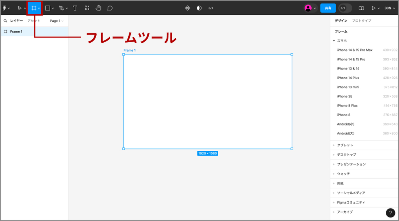The image size is (399, 221).
Task: Toggle Dev Mode switch
Action: [x=345, y=8]
